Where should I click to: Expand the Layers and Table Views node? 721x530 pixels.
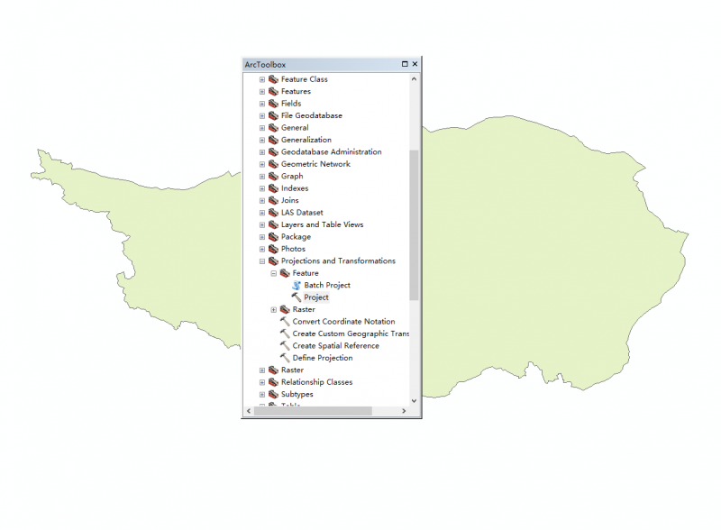[262, 224]
